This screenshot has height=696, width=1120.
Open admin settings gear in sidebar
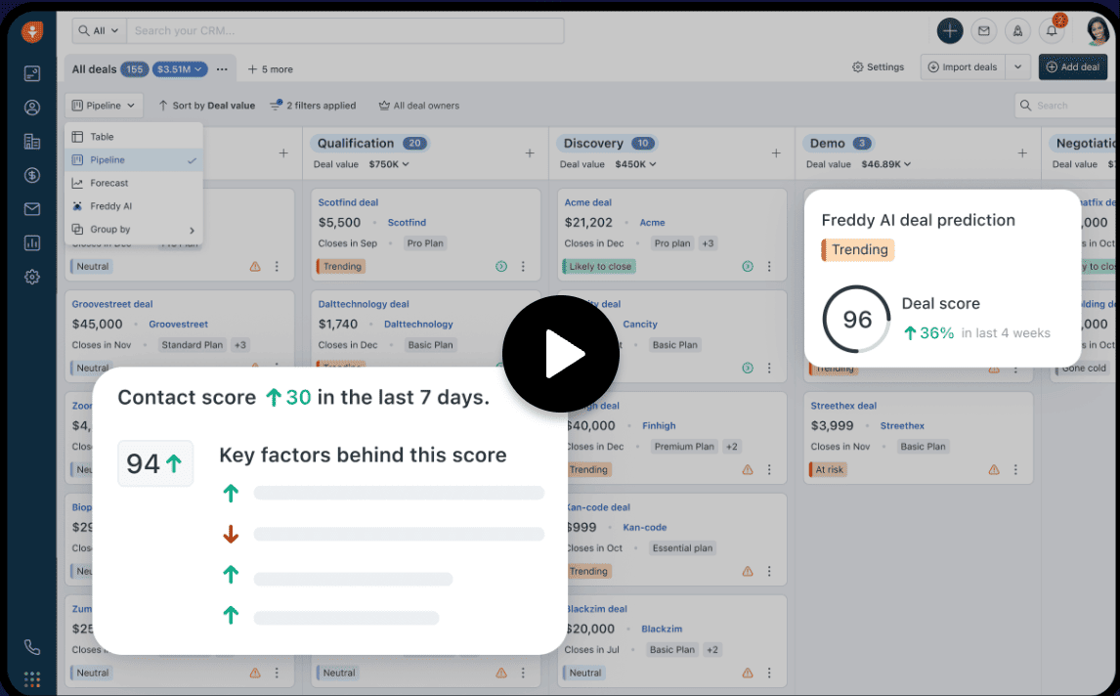pos(32,277)
